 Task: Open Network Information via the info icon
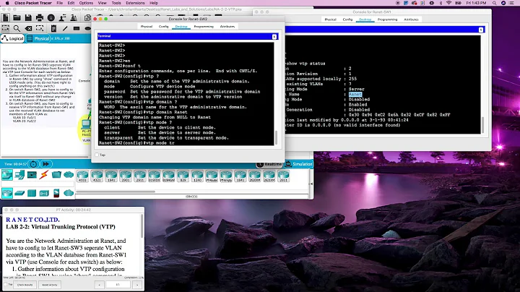click(x=51, y=17)
